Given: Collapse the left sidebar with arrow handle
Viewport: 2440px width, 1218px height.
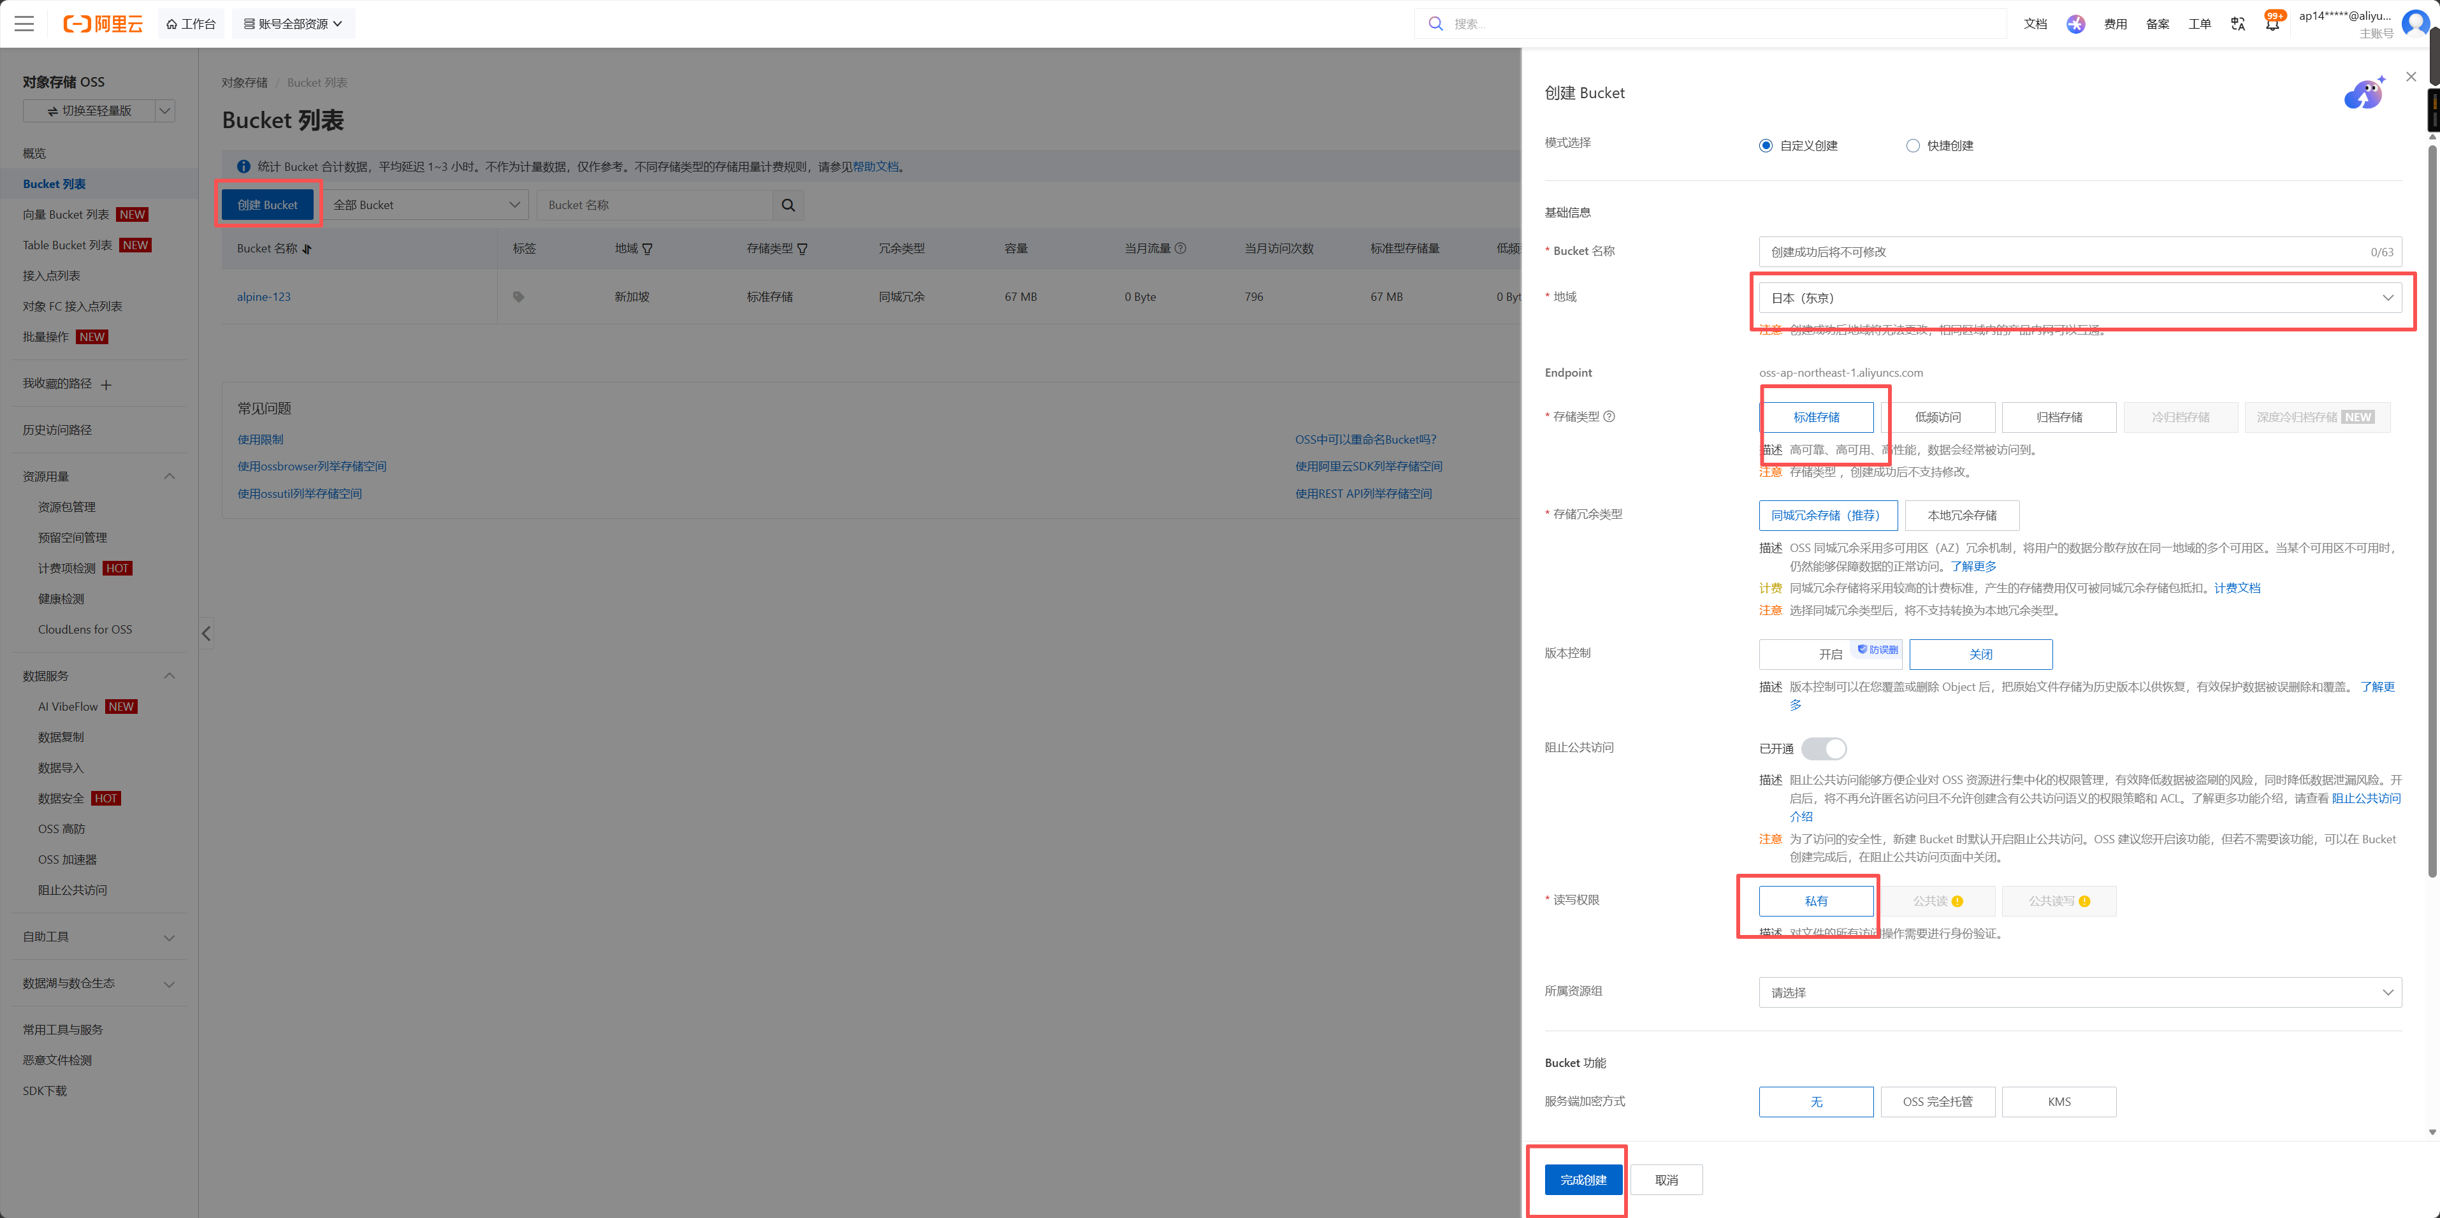Looking at the screenshot, I should point(205,634).
